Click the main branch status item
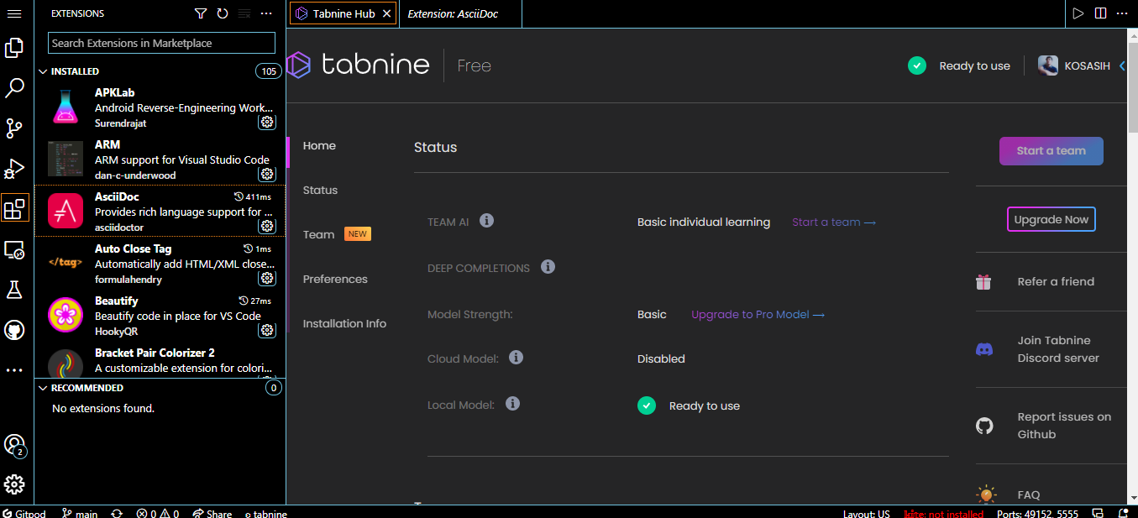The width and height of the screenshot is (1138, 518). [80, 513]
